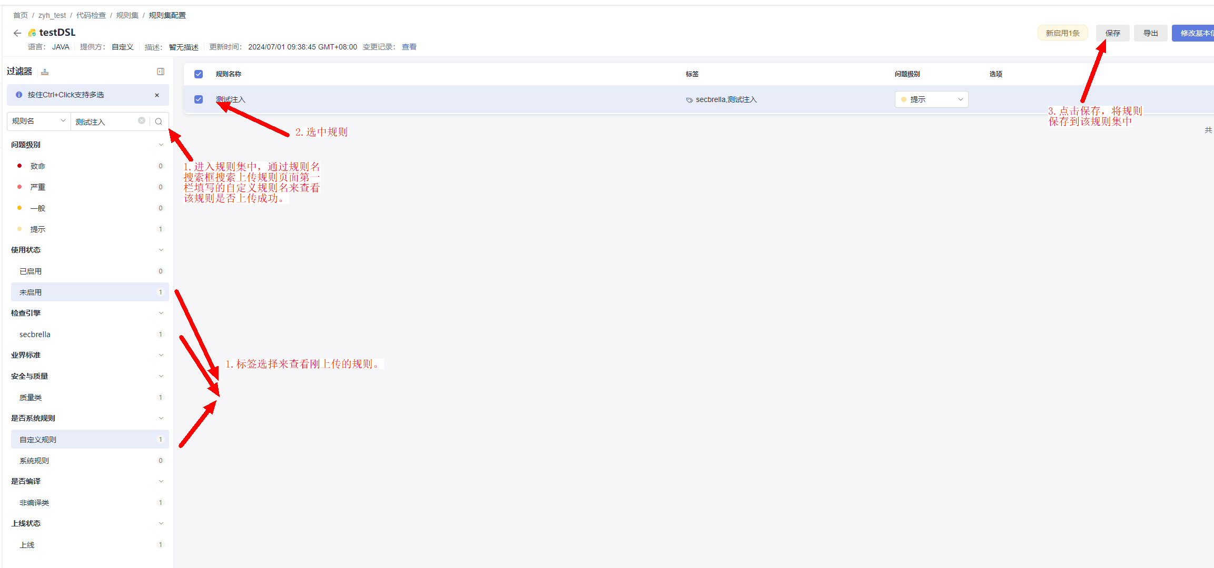Click the search magnifier icon

tap(159, 121)
